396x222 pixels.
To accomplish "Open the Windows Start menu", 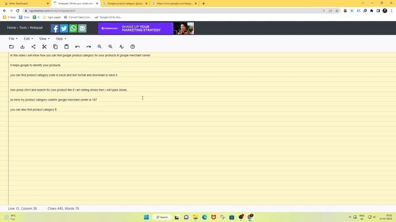I will 146,217.
